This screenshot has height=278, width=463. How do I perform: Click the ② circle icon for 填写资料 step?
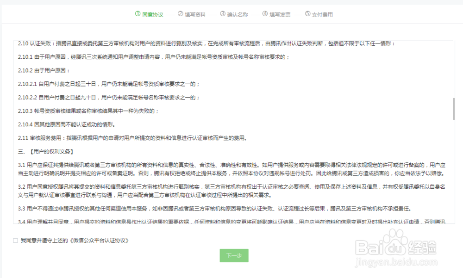click(179, 14)
